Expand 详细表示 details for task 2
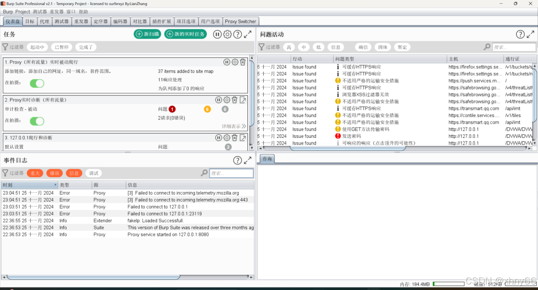This screenshot has height=290, width=538. click(234, 126)
